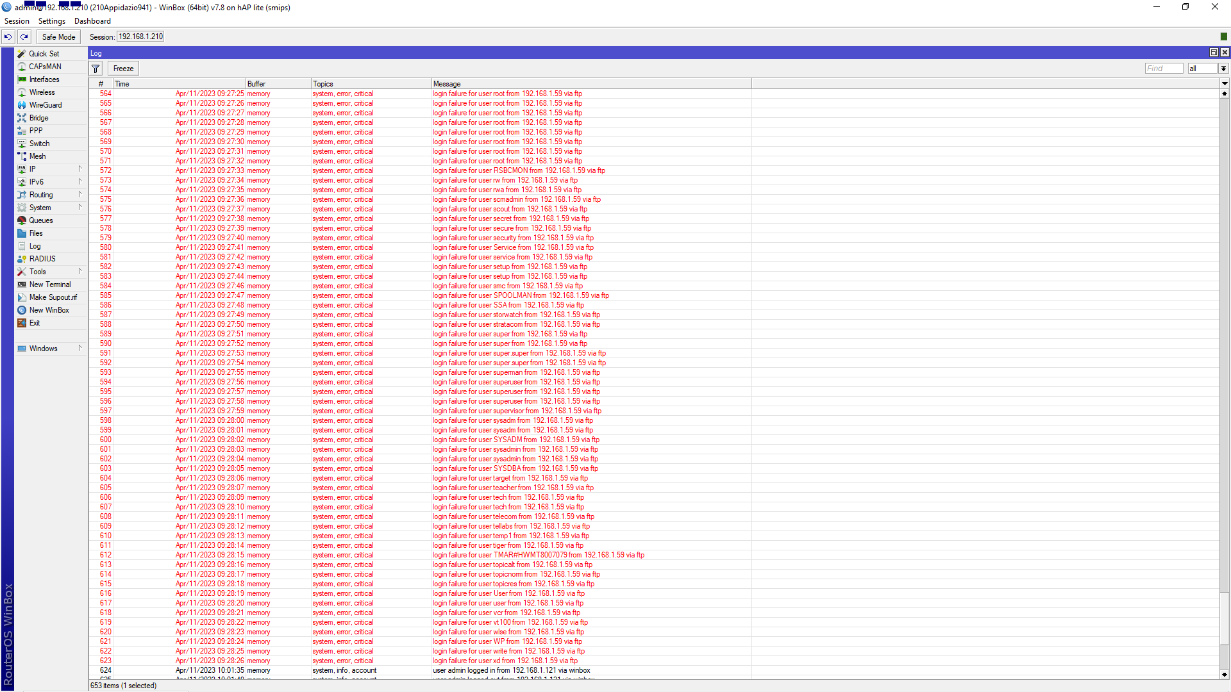Toggle Safe Mode on

(x=58, y=37)
